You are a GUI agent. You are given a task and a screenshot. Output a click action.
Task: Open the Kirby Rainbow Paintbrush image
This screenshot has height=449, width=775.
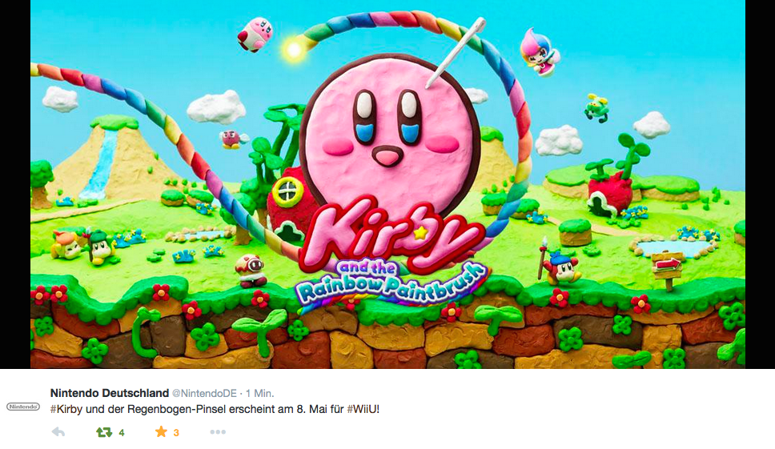pyautogui.click(x=387, y=184)
